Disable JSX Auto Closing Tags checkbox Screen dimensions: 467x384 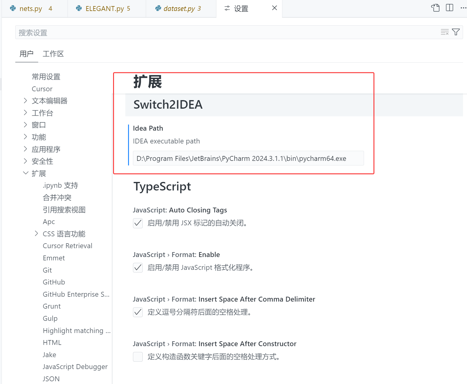coord(138,223)
